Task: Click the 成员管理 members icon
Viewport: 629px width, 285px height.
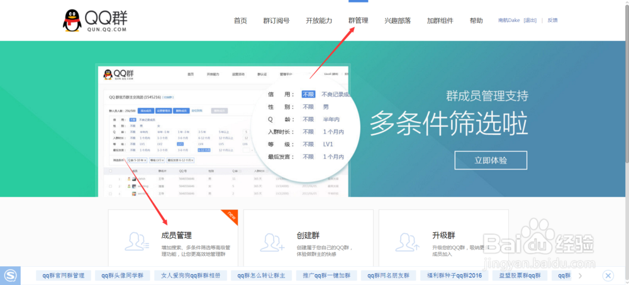Action: coord(136,242)
